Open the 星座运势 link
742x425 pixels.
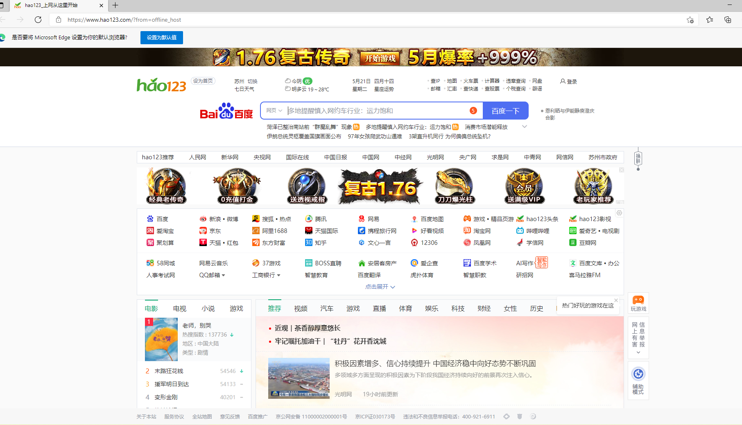384,89
